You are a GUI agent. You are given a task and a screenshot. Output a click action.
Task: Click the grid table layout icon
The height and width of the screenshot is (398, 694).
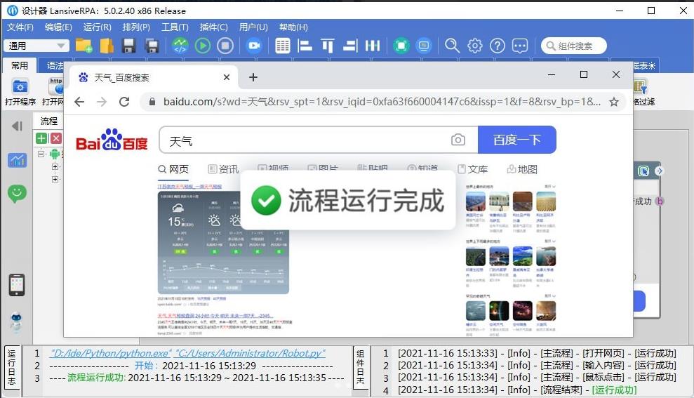click(282, 46)
